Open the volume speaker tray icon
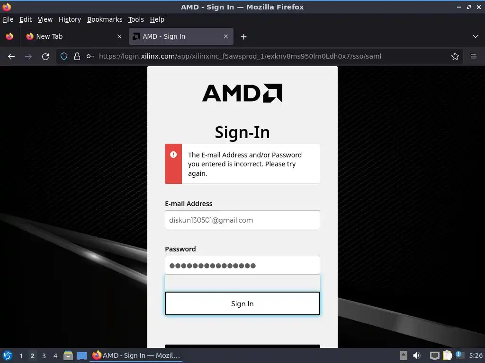Image resolution: width=485 pixels, height=363 pixels. click(417, 355)
